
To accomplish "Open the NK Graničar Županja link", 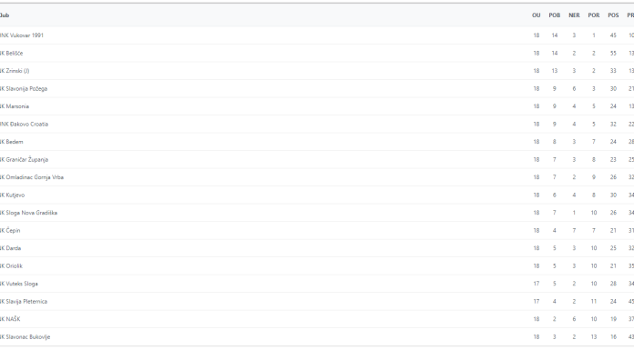I will tap(24, 160).
